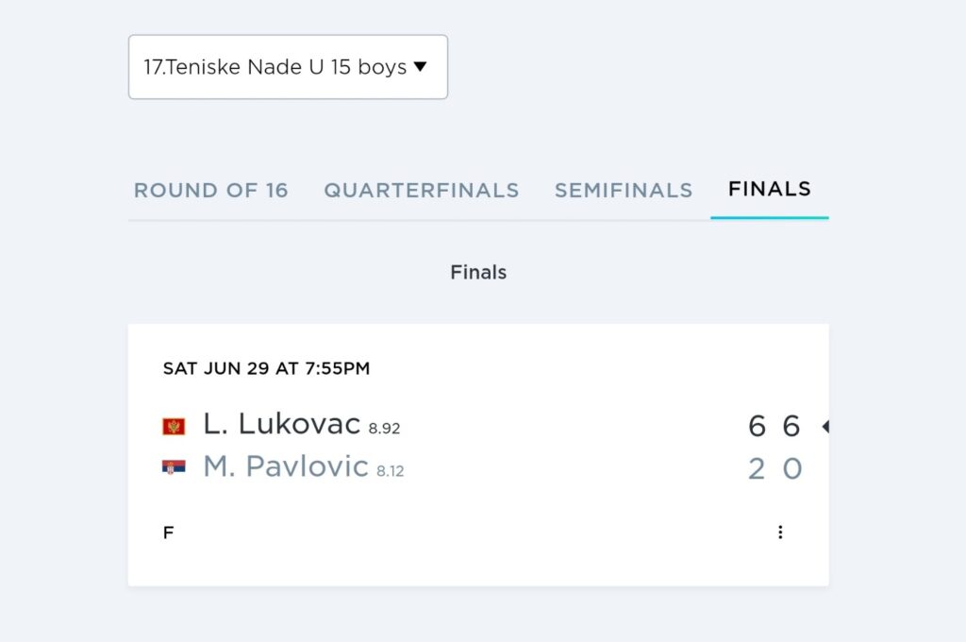Click Lukovac's 8.92 rating
966x642 pixels.
[384, 428]
